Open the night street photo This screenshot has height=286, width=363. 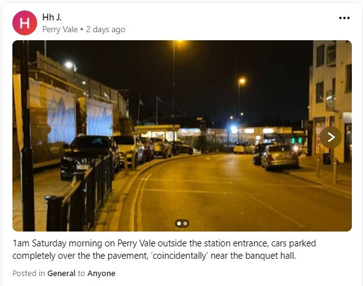point(182,136)
